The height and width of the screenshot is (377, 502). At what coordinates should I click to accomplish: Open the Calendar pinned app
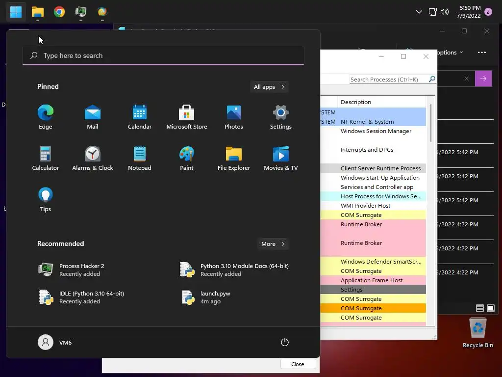coord(140,117)
